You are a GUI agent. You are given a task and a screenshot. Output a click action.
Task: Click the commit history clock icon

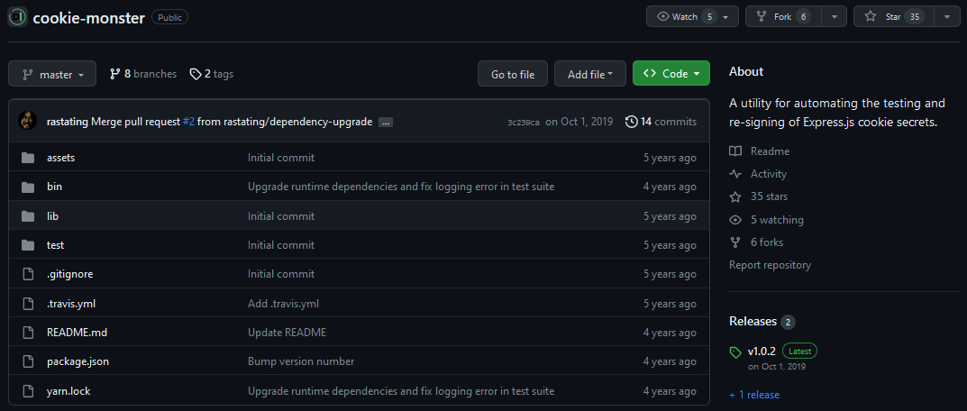tap(631, 122)
